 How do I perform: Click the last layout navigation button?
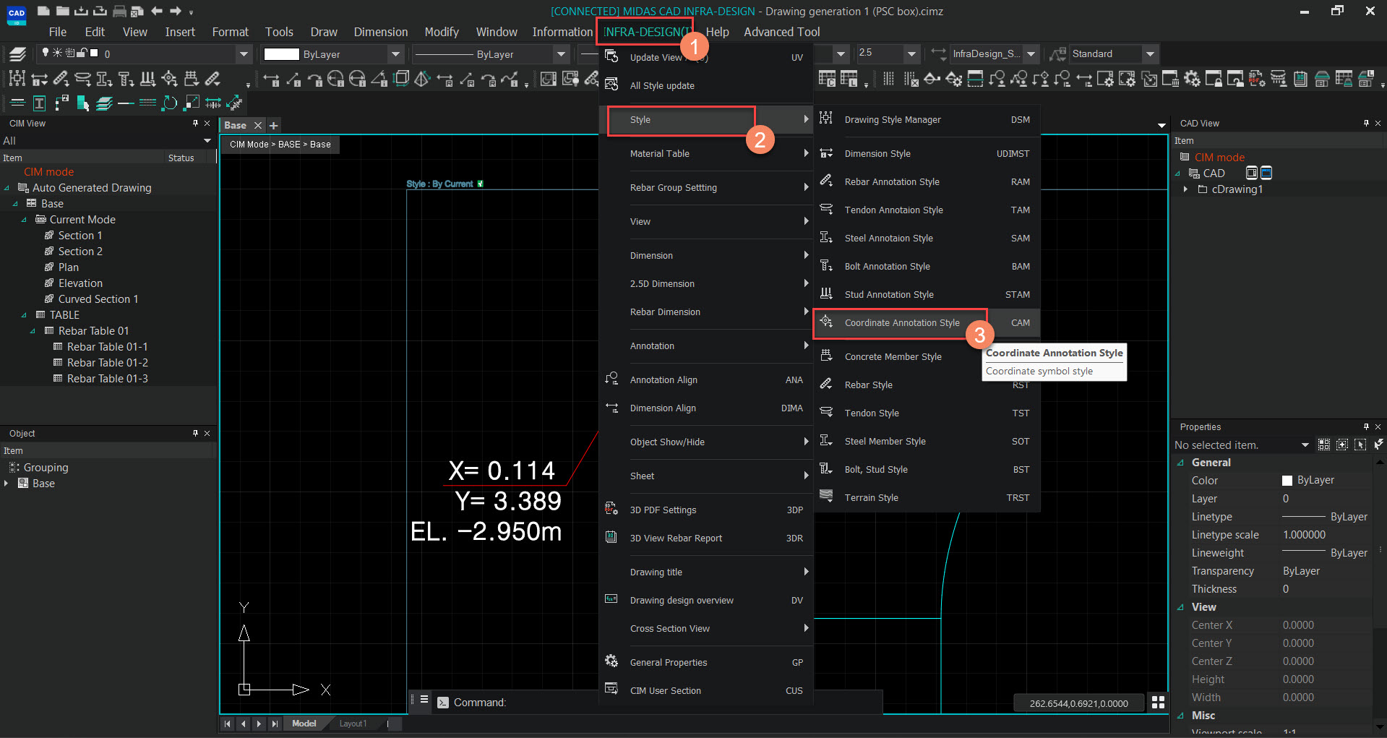275,724
